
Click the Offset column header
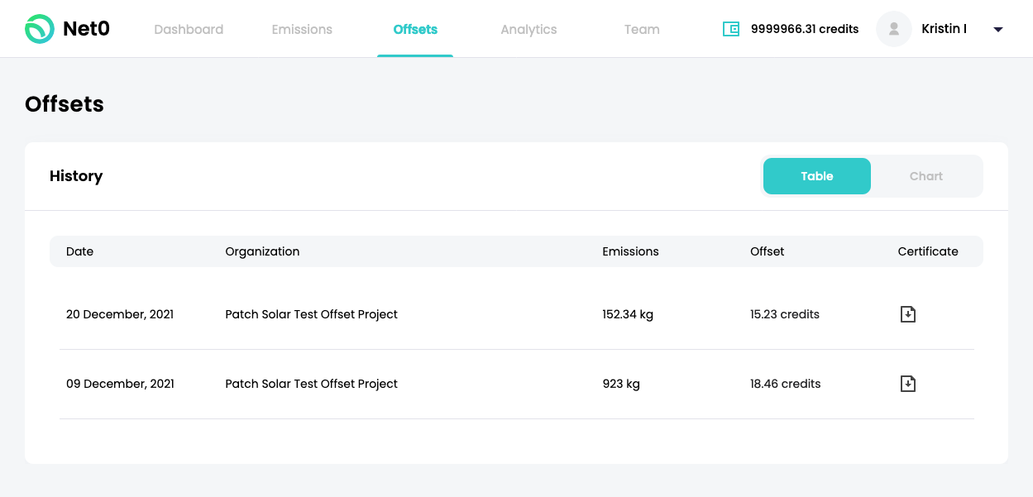click(767, 251)
